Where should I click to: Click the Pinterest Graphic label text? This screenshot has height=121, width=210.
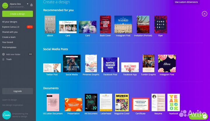coord(91,74)
